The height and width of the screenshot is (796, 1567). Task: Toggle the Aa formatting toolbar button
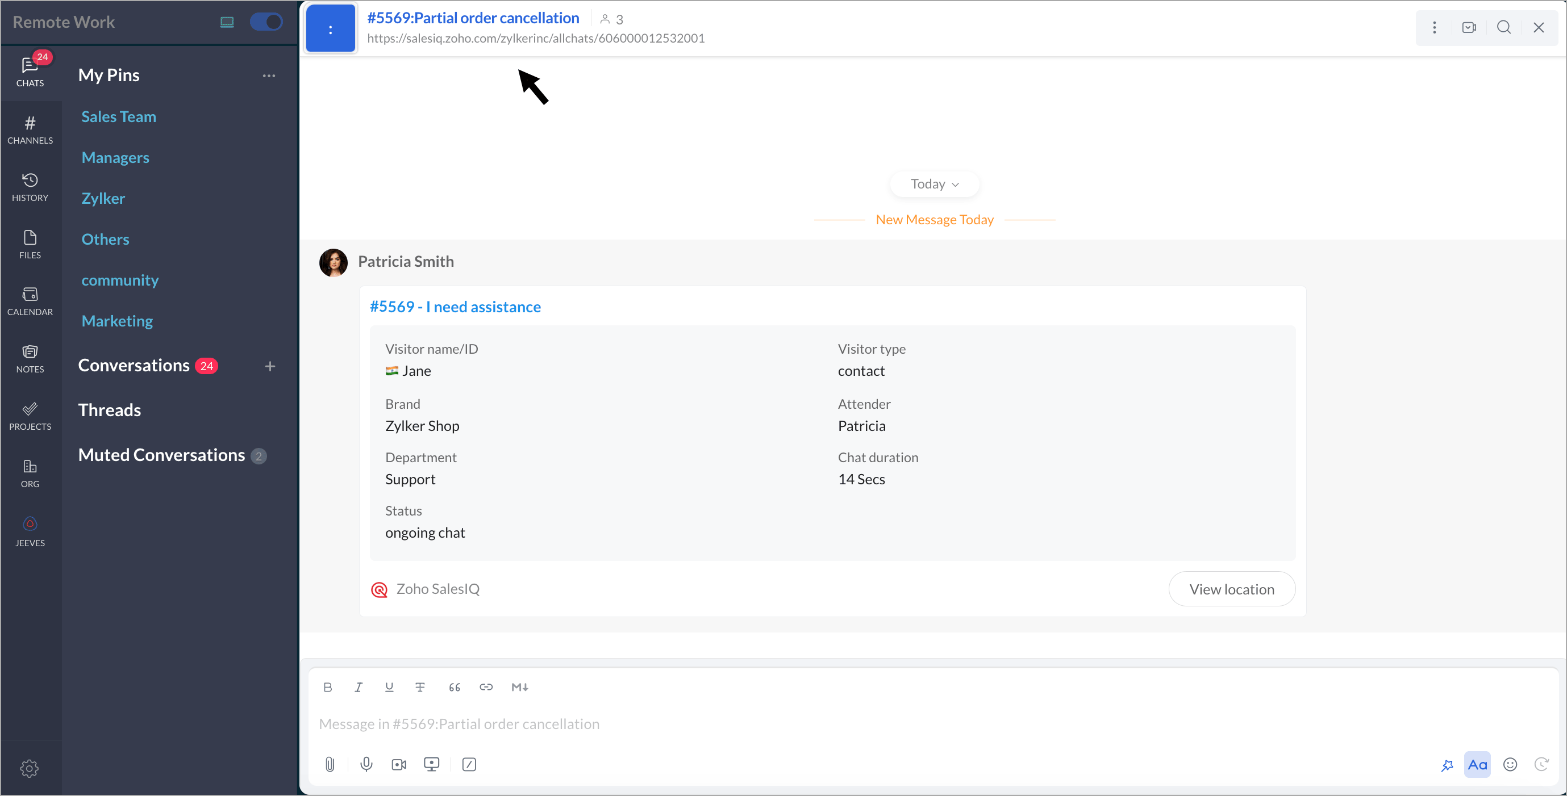[x=1477, y=764]
